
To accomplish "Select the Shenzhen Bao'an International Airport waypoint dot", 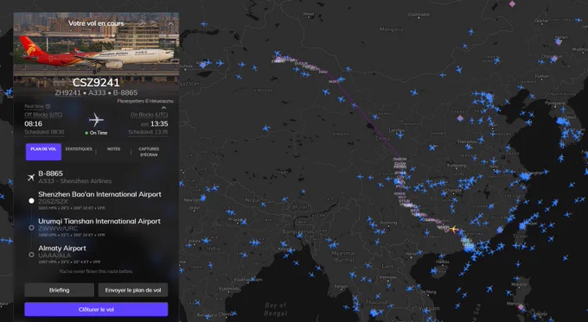I will coord(31,200).
